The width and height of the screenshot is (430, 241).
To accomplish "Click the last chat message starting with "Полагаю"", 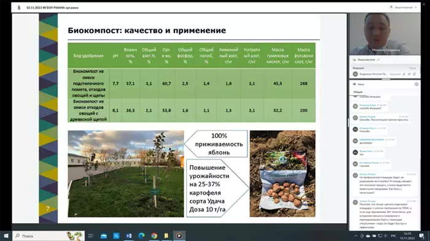I will 386,215.
